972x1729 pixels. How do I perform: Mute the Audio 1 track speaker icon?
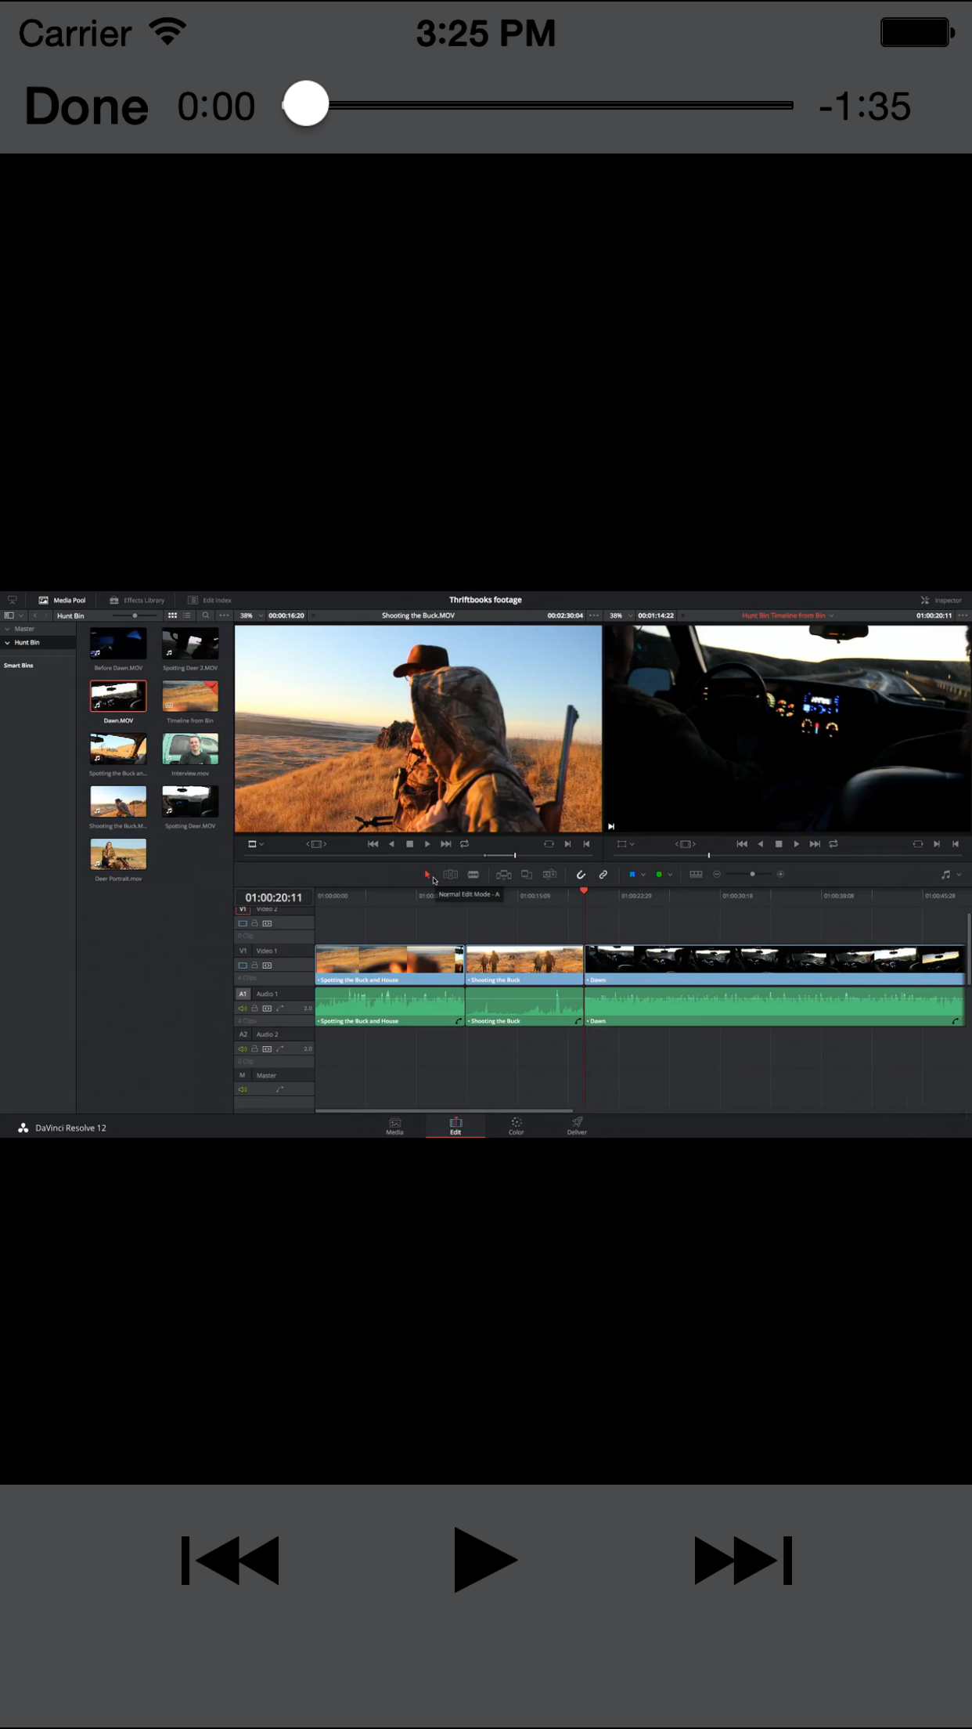tap(243, 1009)
